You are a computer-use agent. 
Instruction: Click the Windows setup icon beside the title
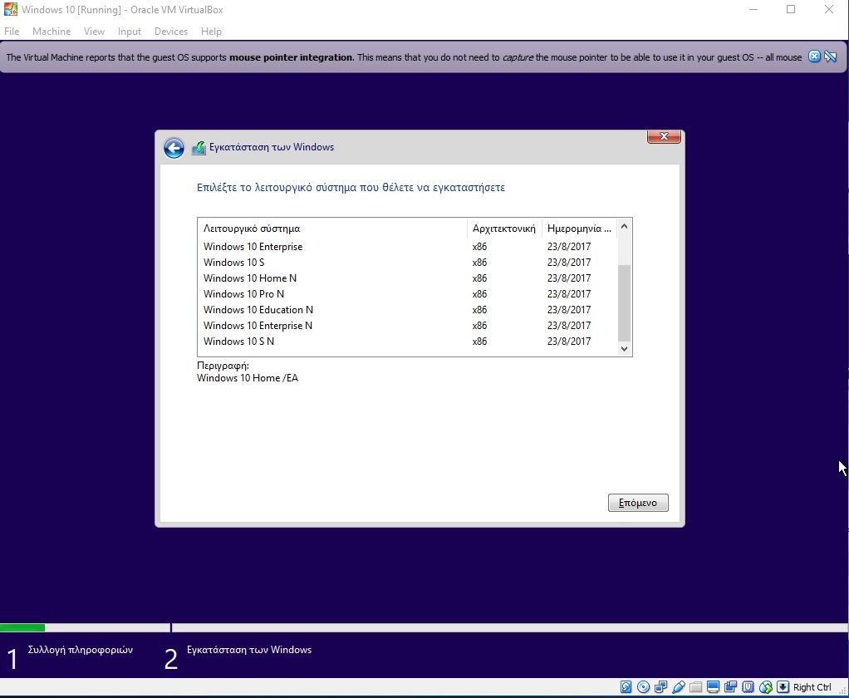point(199,148)
